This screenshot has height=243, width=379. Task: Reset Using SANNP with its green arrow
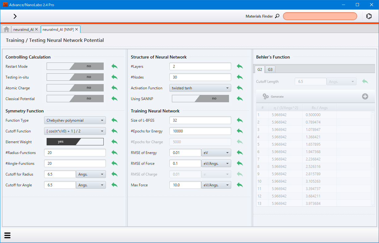coord(240,99)
